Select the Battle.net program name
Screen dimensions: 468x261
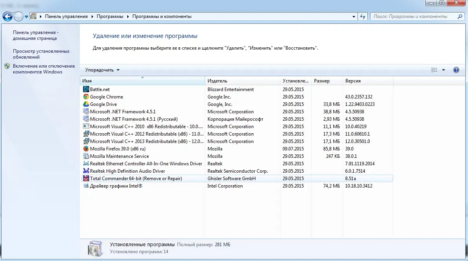click(x=100, y=89)
